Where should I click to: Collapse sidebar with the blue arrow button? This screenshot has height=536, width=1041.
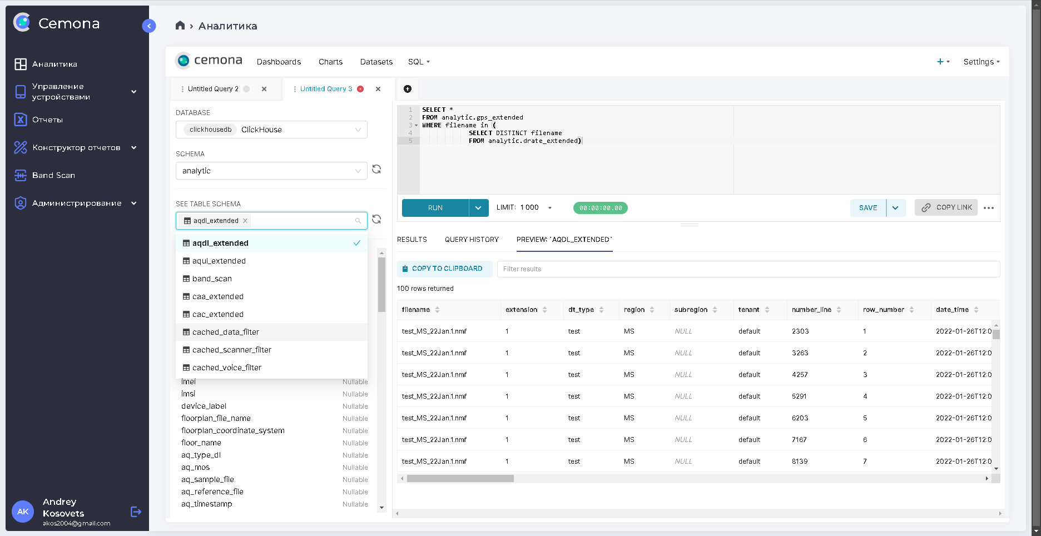click(148, 26)
